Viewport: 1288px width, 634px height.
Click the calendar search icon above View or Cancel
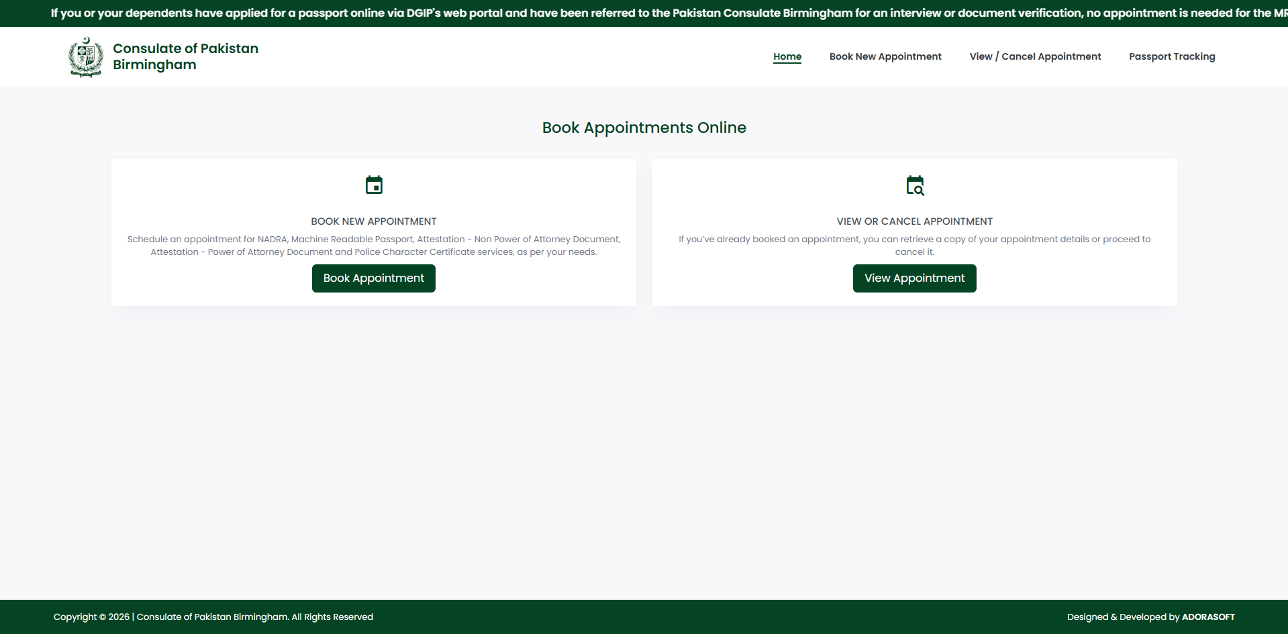915,185
